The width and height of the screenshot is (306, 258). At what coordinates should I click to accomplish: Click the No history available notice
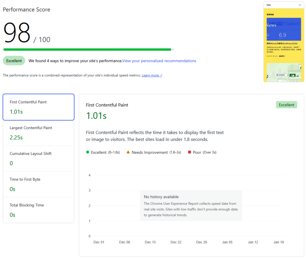(x=191, y=206)
